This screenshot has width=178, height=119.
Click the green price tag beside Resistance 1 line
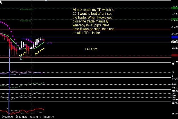[175, 19]
